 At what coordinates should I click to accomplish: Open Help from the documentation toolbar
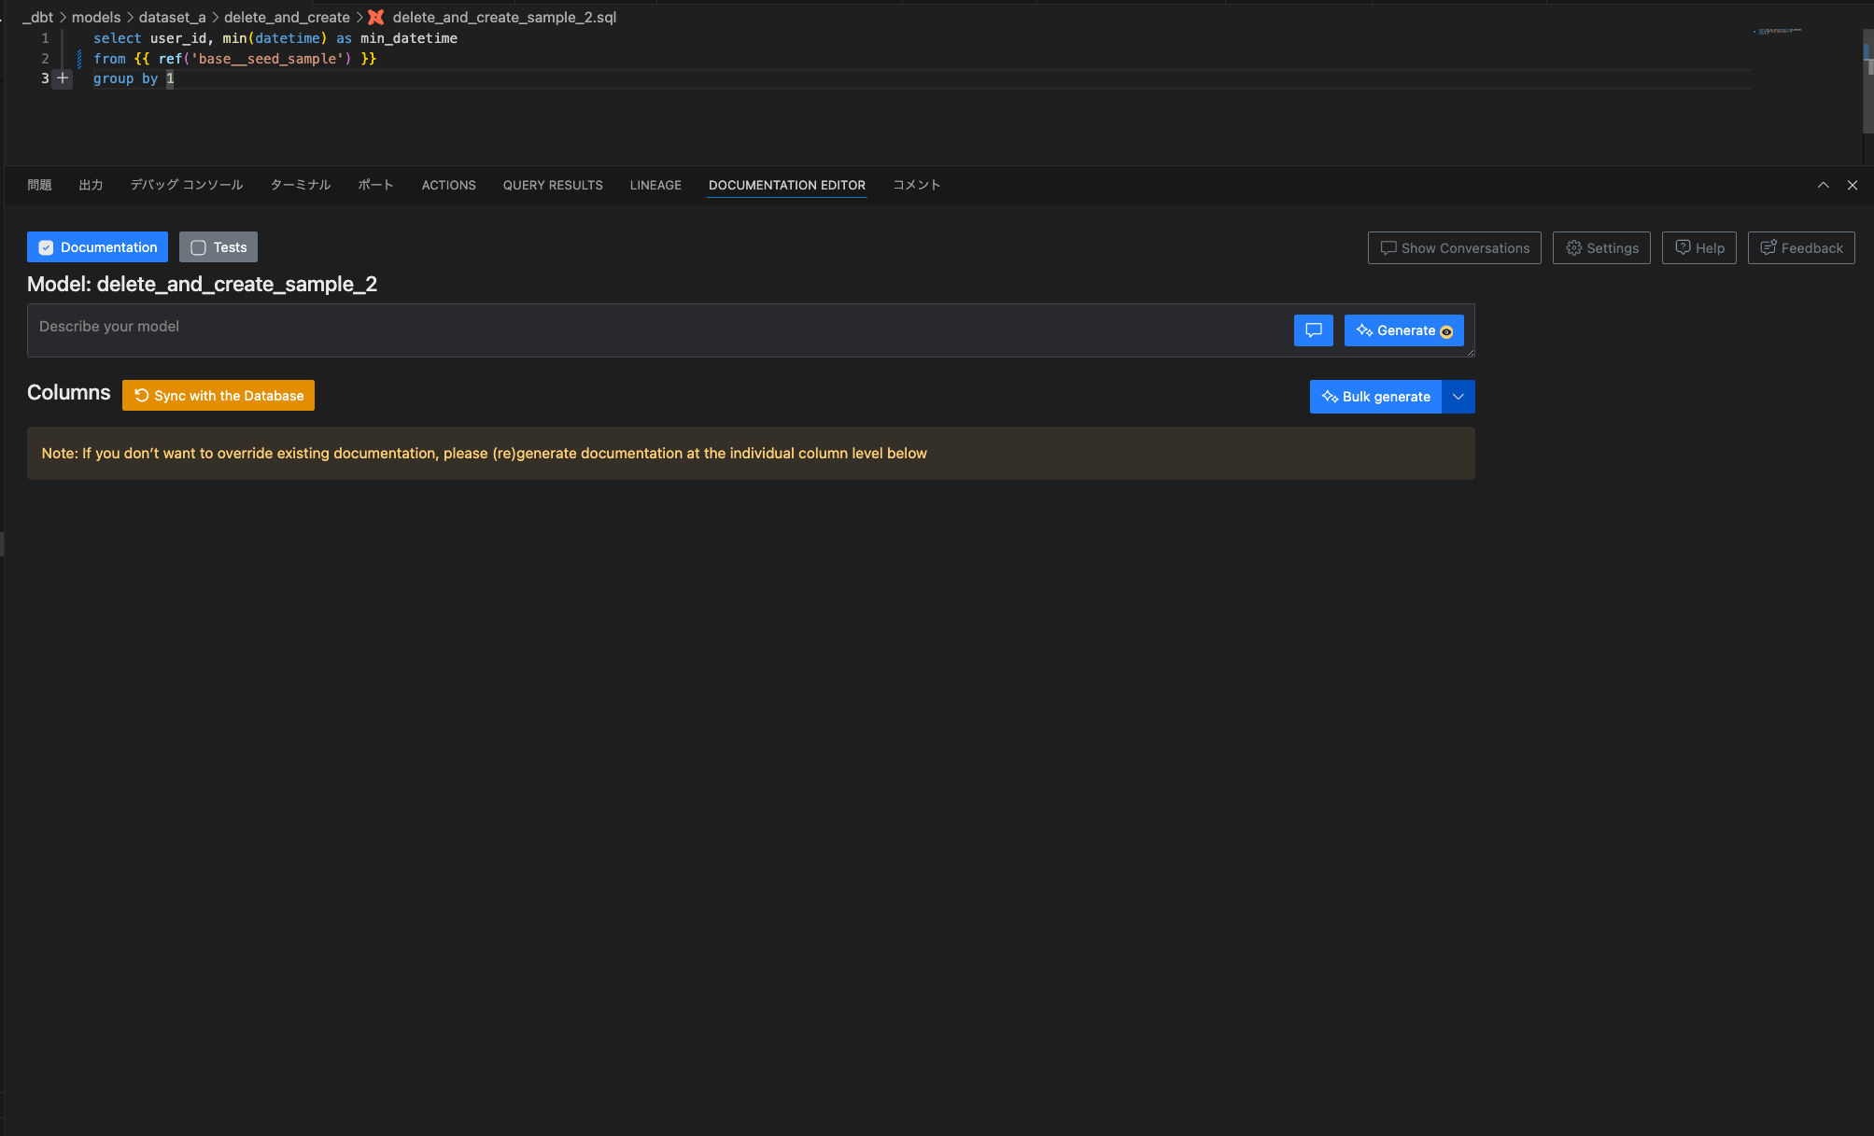tap(1698, 248)
